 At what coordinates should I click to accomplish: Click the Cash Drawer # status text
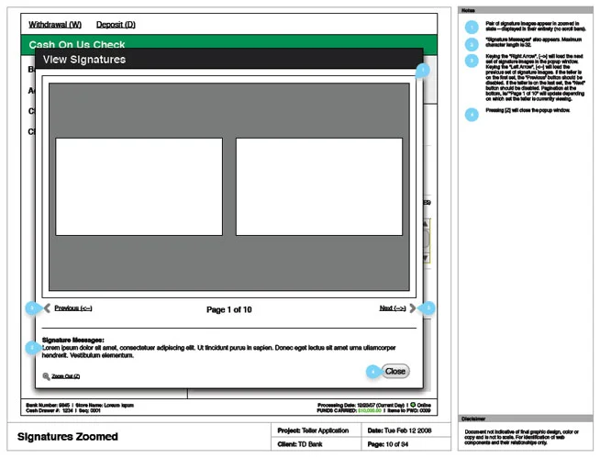pyautogui.click(x=50, y=410)
